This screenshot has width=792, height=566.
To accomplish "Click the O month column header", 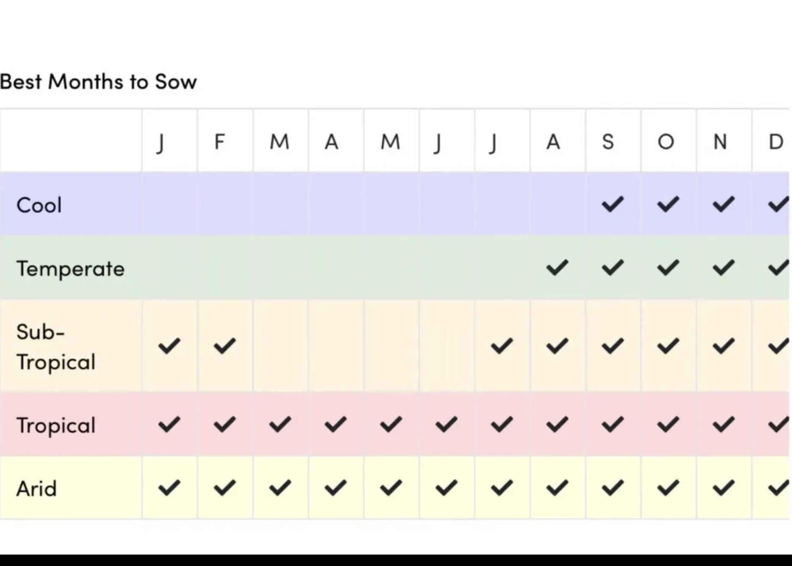I will coord(666,142).
